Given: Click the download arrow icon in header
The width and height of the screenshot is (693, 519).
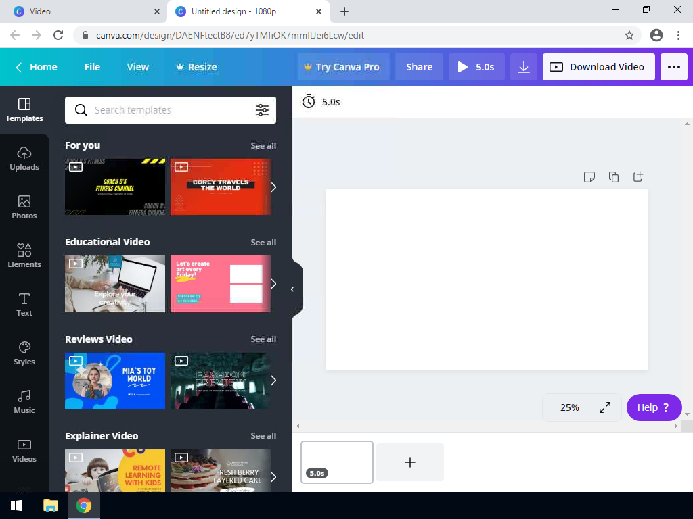Looking at the screenshot, I should [x=524, y=67].
